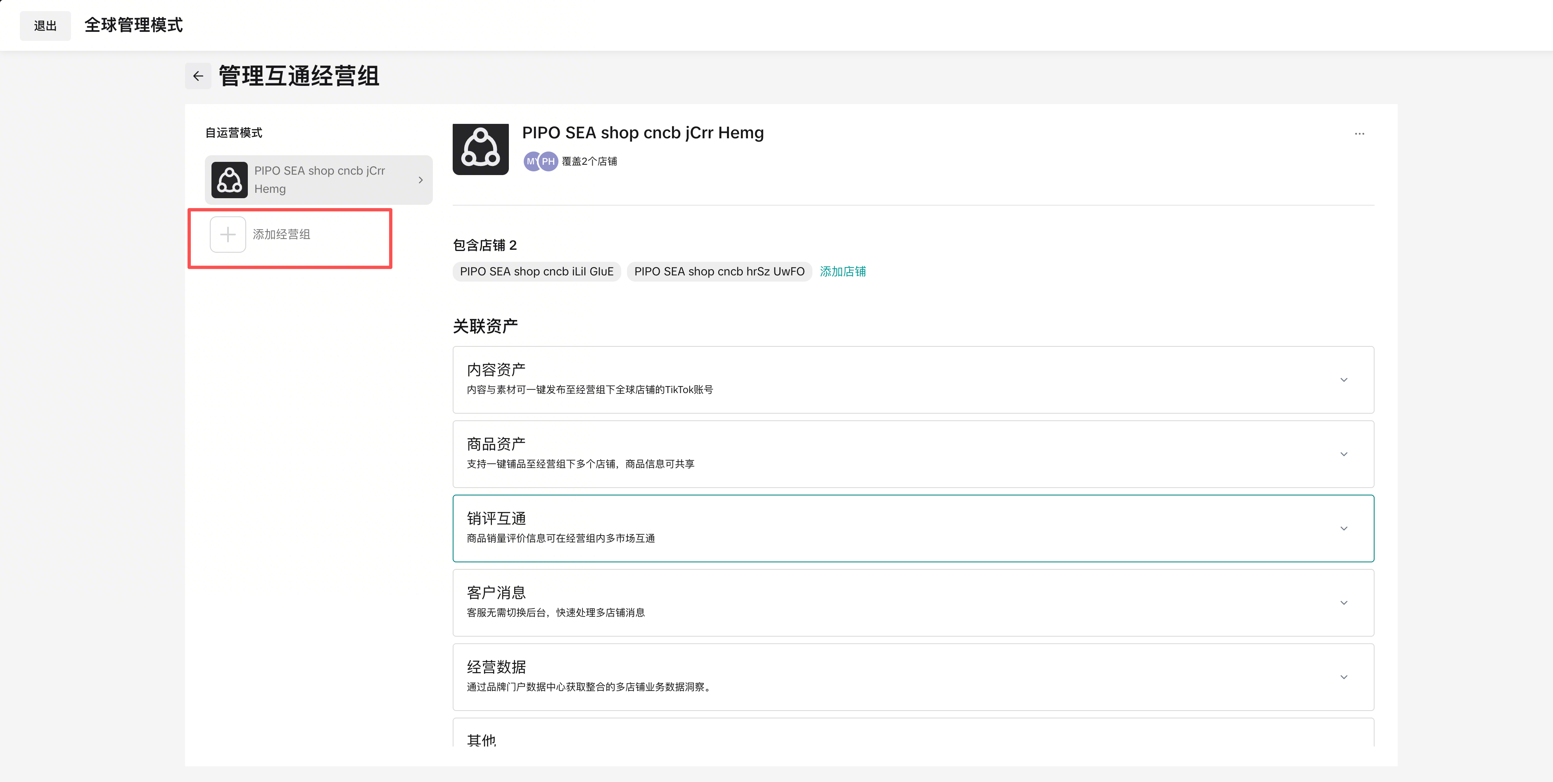Click the 添加经营组 label
Image resolution: width=1553 pixels, height=782 pixels.
point(282,235)
